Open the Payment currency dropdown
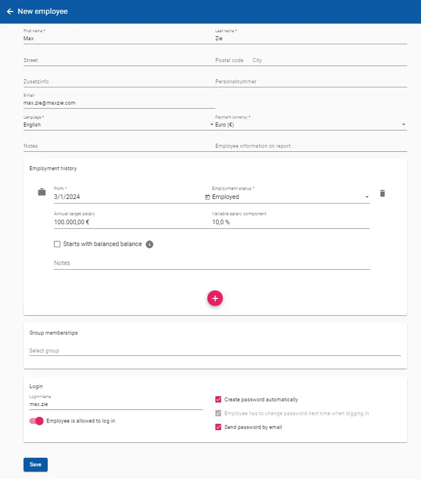Image resolution: width=421 pixels, height=479 pixels. coord(403,124)
